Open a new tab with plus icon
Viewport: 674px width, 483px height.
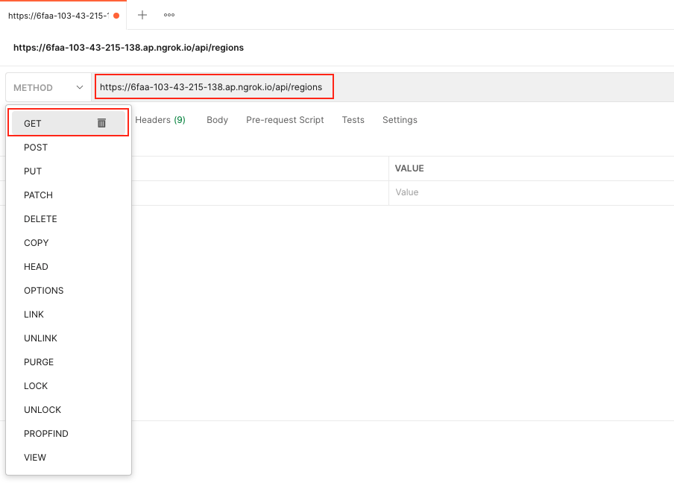tap(142, 15)
